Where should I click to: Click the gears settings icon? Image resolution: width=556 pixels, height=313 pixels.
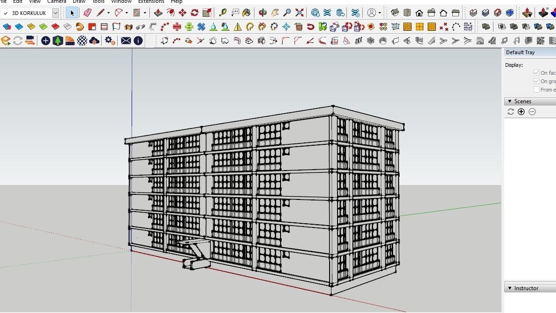(110, 41)
